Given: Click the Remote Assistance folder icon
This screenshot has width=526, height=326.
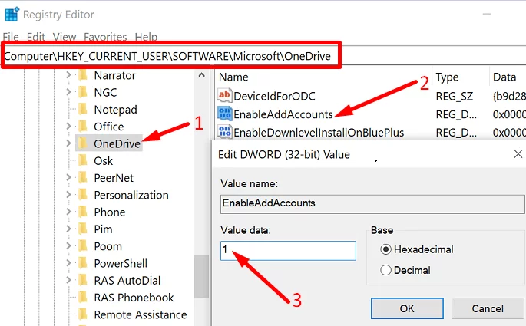Looking at the screenshot, I should 83,314.
